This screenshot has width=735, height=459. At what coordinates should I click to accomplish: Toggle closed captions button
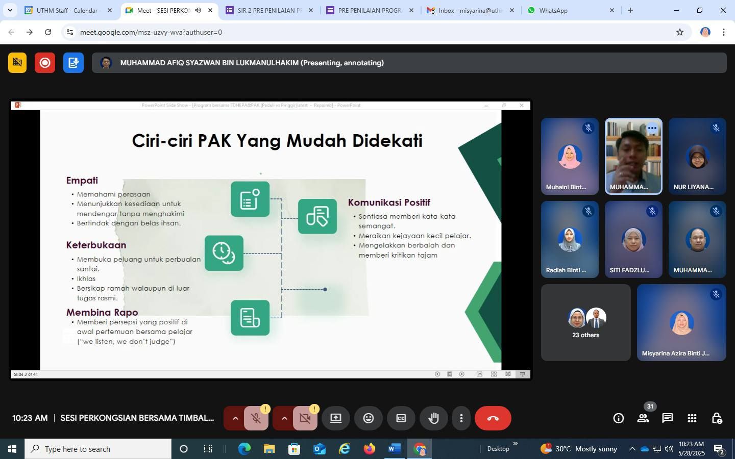point(401,418)
